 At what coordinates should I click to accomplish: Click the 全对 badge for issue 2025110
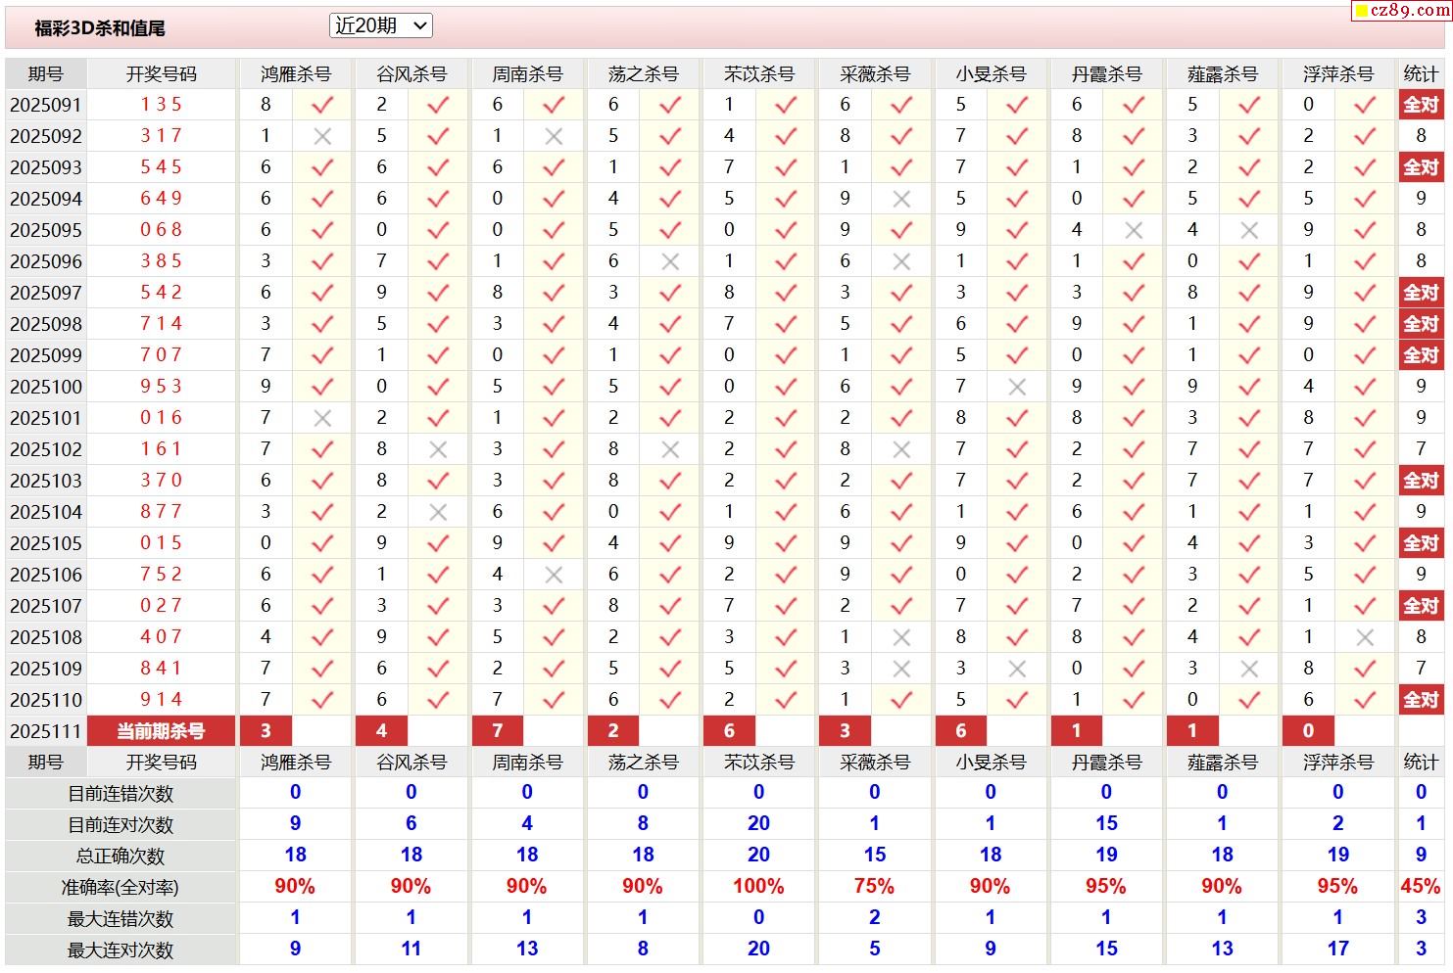1421,700
